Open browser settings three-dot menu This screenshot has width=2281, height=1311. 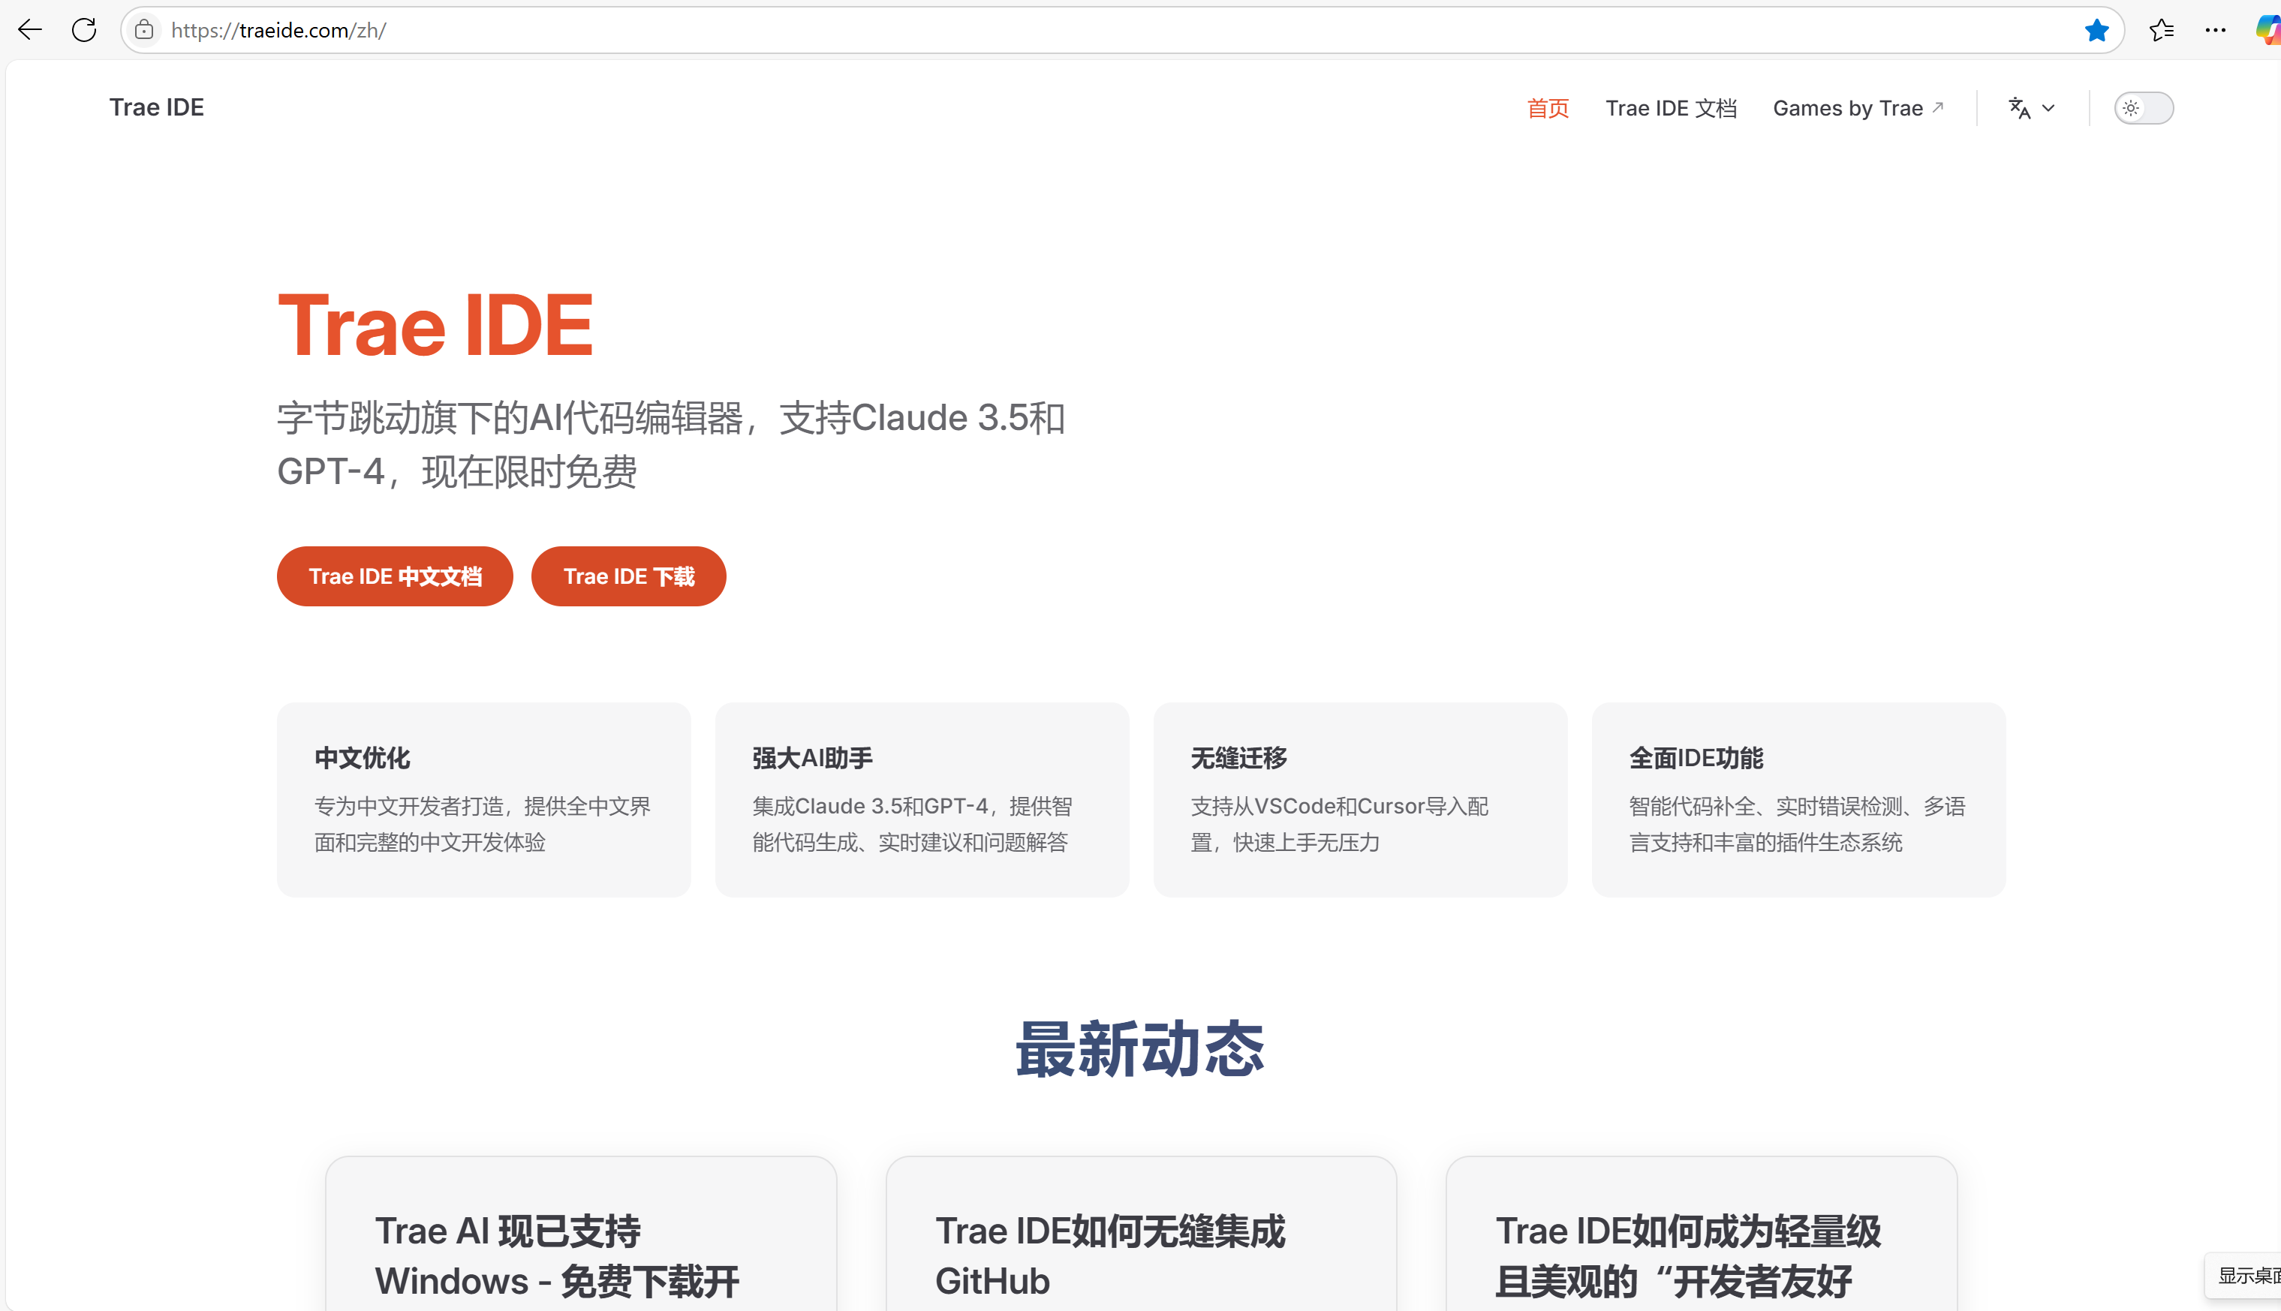(x=2215, y=30)
